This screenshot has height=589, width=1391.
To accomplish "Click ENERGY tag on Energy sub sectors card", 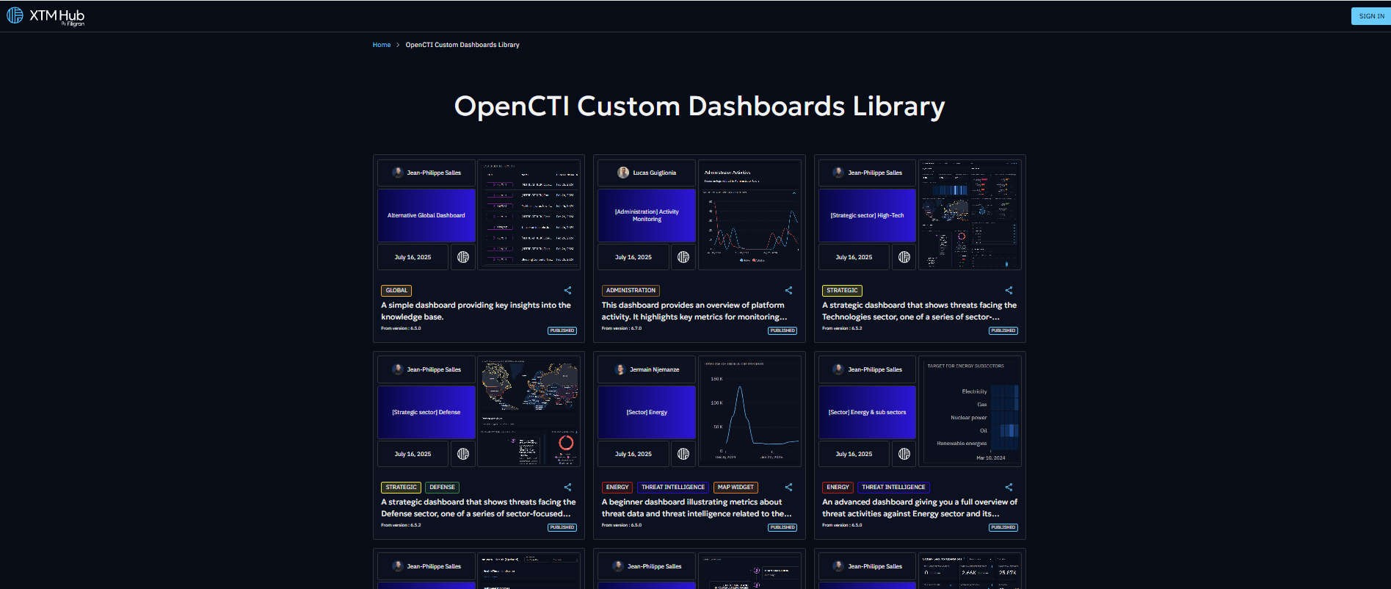I will (838, 487).
